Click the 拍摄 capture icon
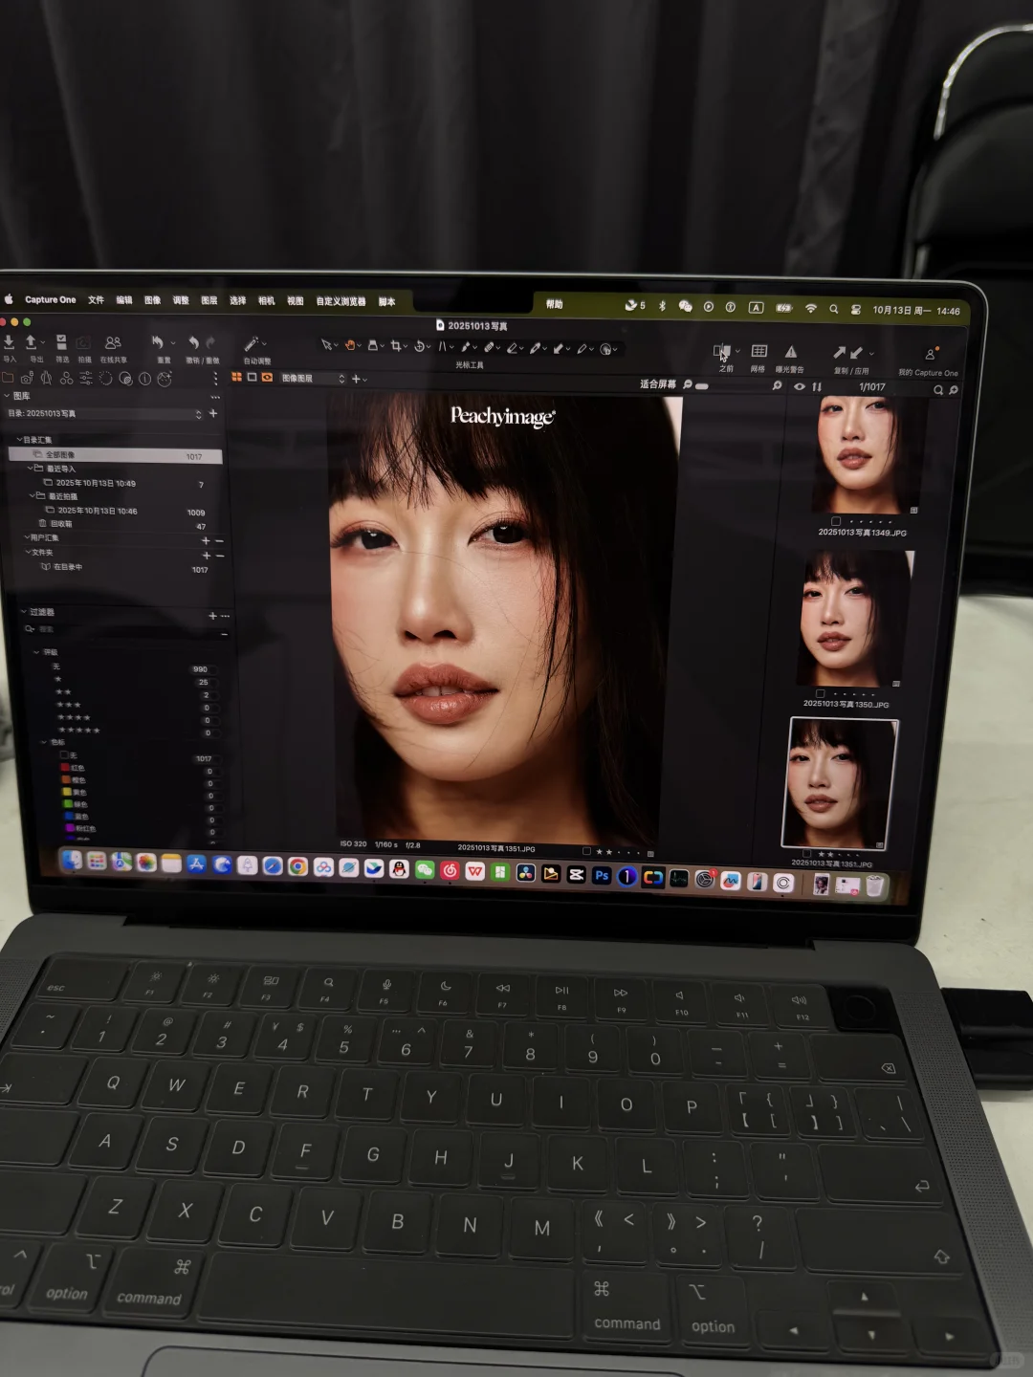 (x=84, y=343)
